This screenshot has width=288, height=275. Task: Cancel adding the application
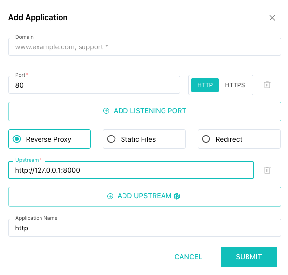pyautogui.click(x=188, y=257)
